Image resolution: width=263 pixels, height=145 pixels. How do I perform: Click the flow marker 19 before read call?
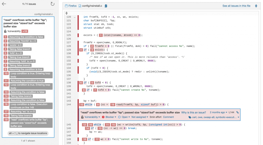(x=112, y=105)
